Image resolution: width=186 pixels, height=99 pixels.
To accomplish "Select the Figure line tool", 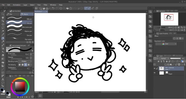I will click(x=3, y=69).
